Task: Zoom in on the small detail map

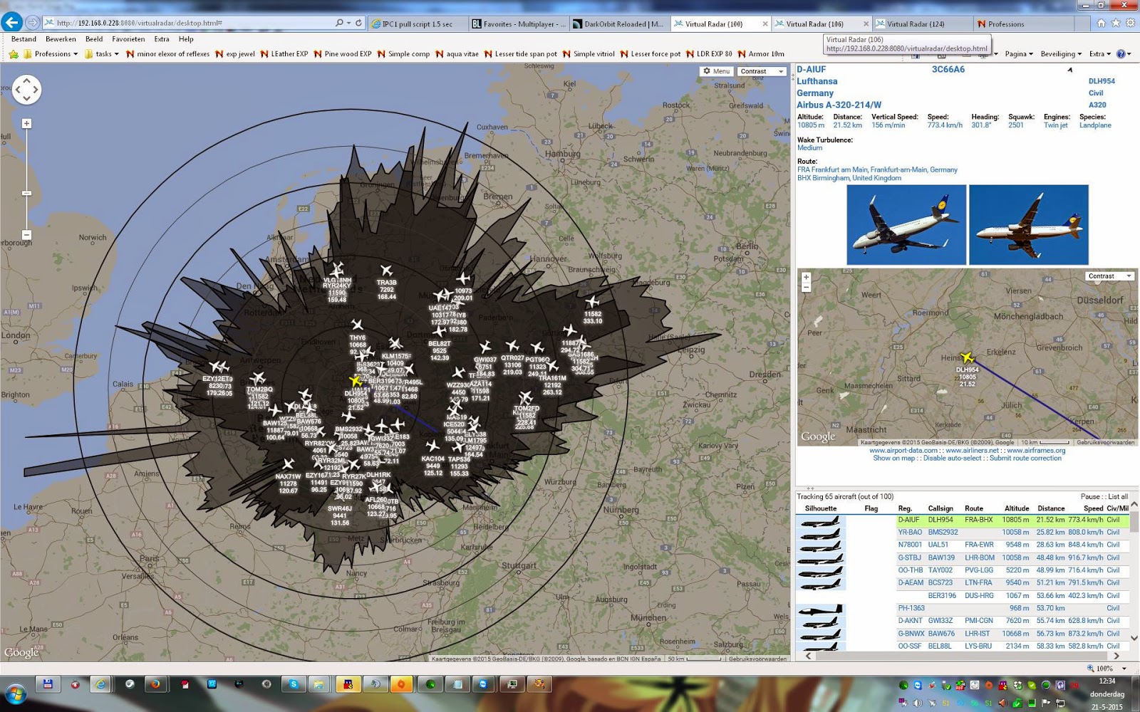Action: pos(806,278)
